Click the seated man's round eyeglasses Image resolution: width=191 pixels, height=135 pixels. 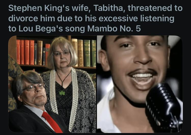coord(34,87)
